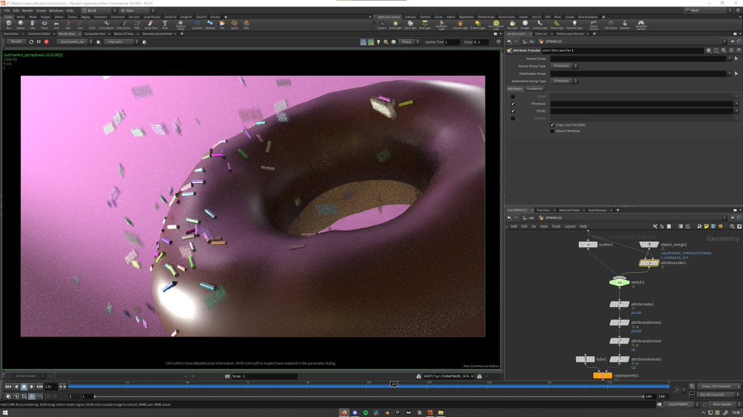
Task: Select the Spiral shelf tool
Action: (234, 25)
